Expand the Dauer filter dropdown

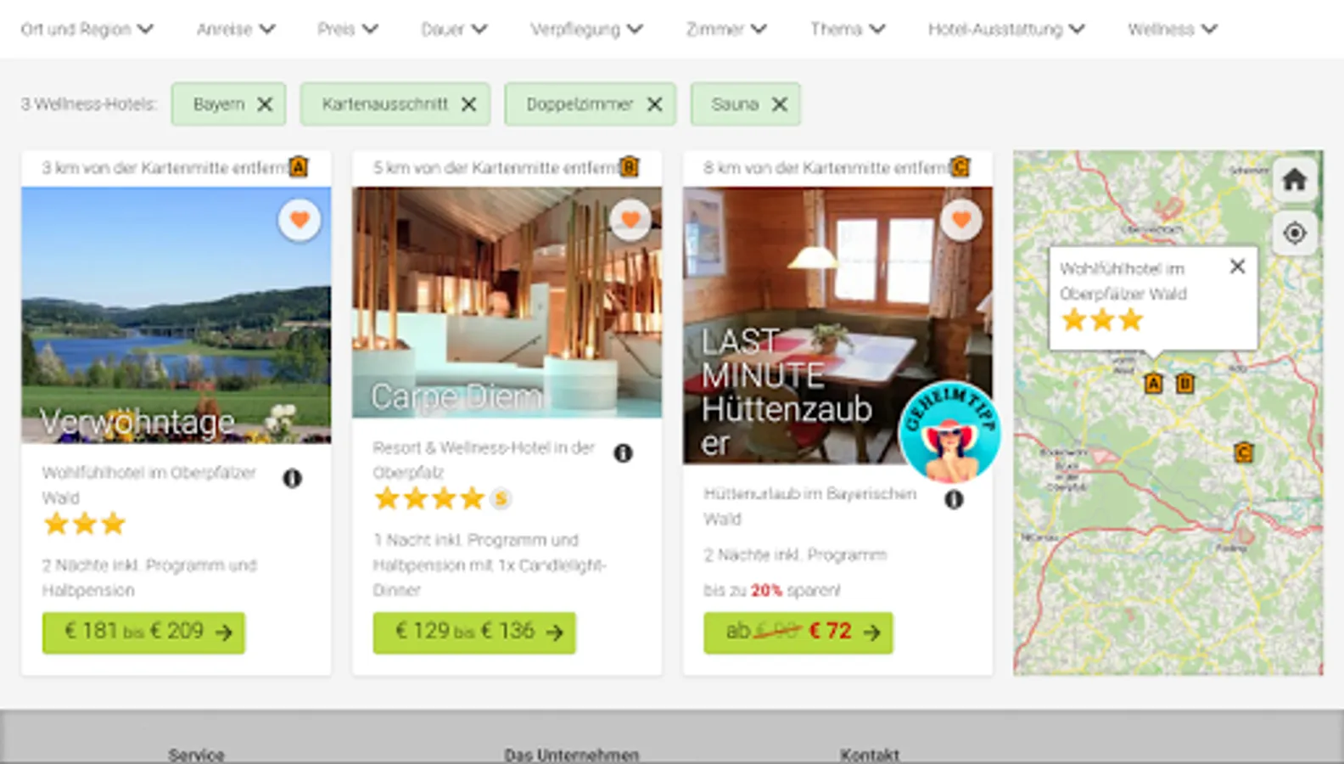pos(454,29)
